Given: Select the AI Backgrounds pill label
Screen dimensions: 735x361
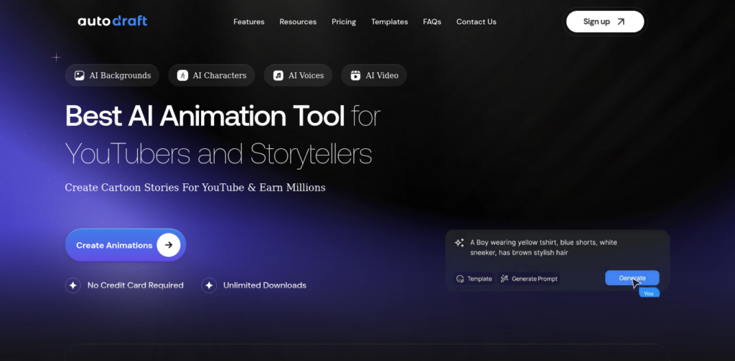Looking at the screenshot, I should point(120,75).
